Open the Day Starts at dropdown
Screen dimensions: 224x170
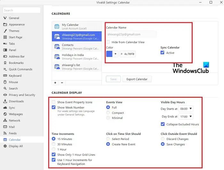tap(186, 109)
